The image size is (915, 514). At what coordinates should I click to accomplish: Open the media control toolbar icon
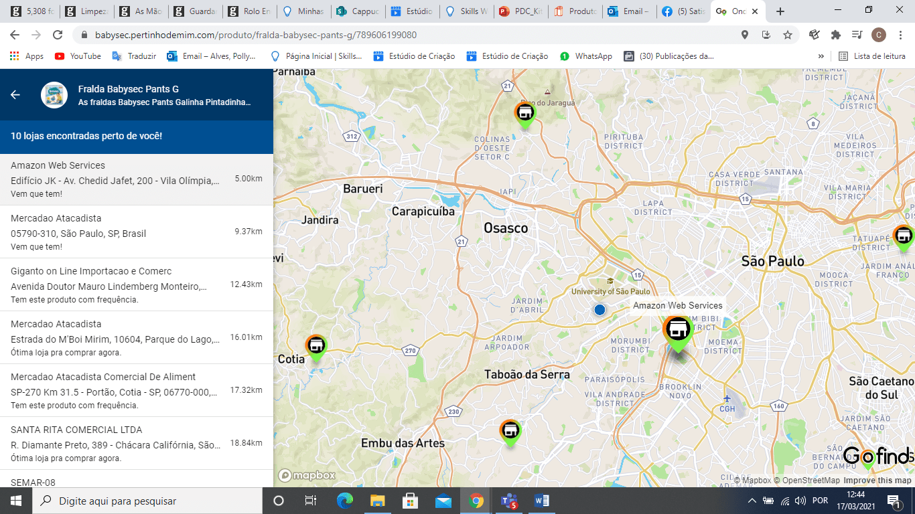[857, 35]
